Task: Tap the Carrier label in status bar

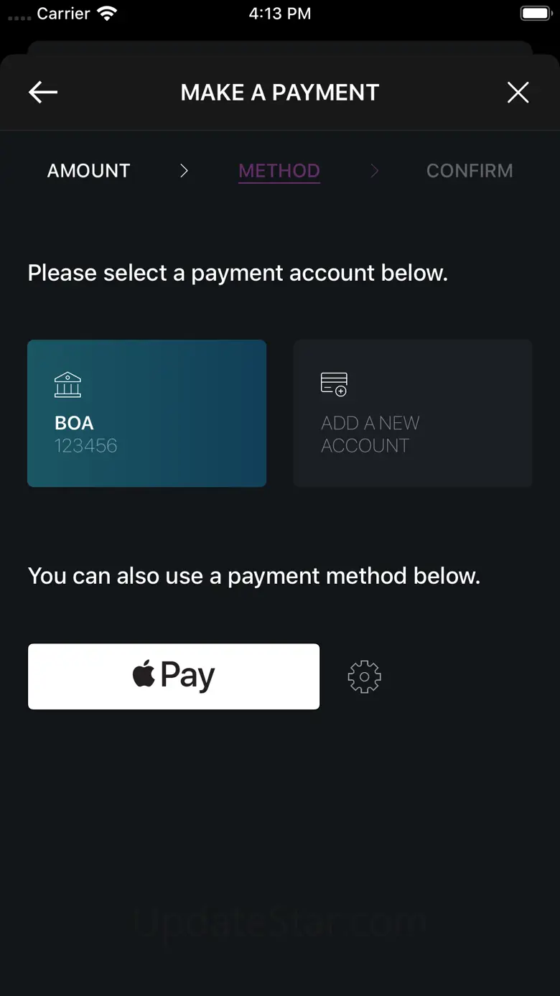Action: [x=63, y=14]
